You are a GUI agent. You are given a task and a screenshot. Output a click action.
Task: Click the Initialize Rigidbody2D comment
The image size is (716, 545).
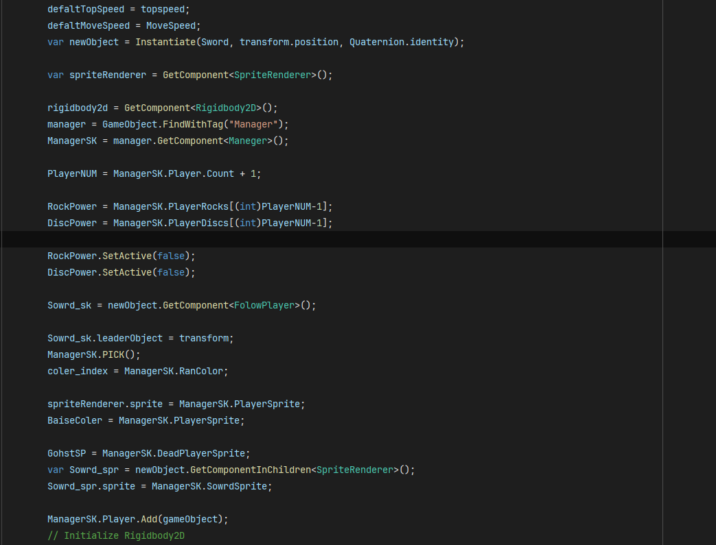point(115,535)
